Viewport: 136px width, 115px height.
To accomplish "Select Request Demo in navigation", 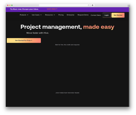I will 83,15.
